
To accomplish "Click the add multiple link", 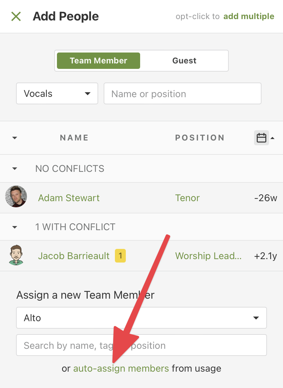I will (x=249, y=16).
